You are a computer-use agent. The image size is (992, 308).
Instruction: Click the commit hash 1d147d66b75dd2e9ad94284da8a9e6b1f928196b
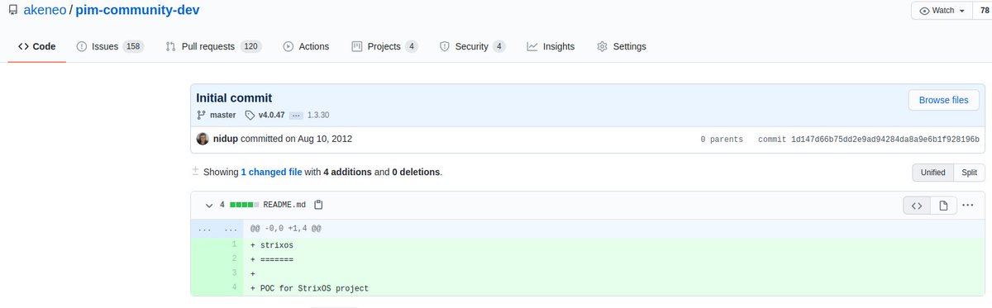pyautogui.click(x=886, y=140)
